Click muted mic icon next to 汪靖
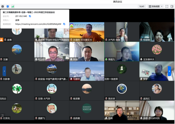 pyautogui.click(x=1, y=60)
